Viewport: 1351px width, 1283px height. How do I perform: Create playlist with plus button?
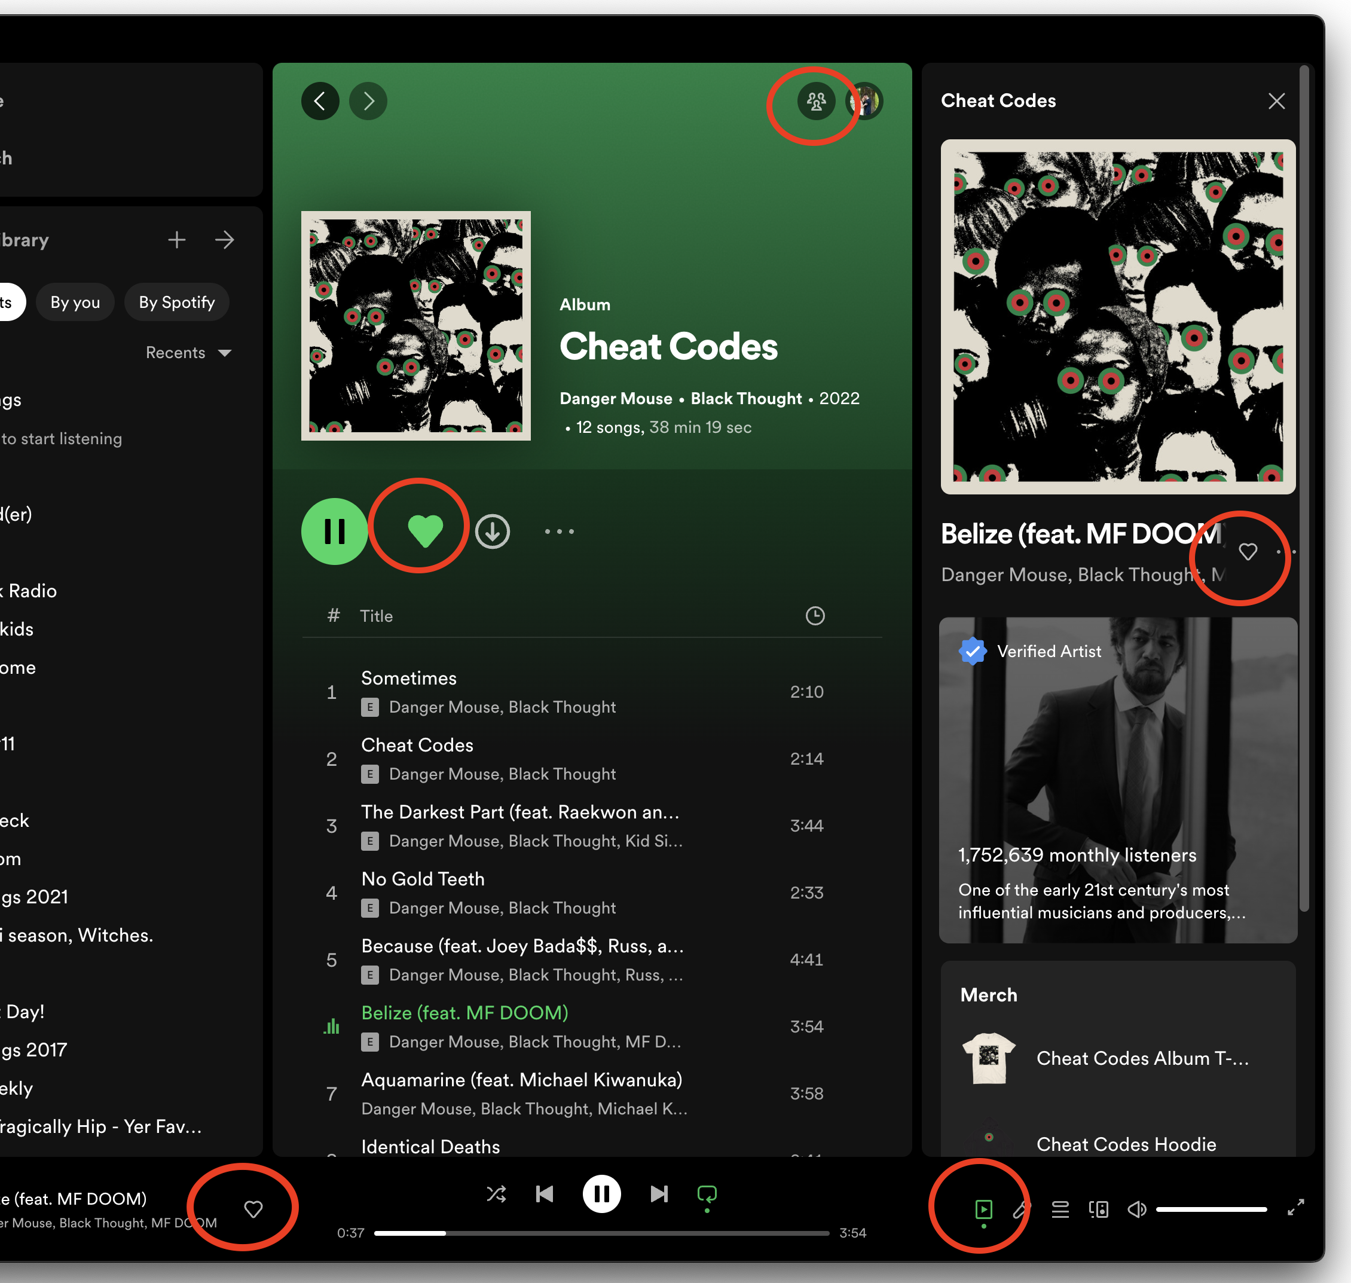(177, 240)
